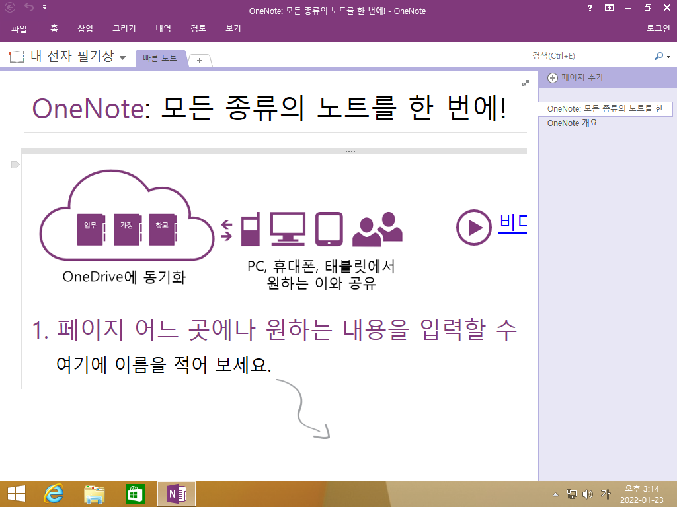Select the OneNote 개요 page
The height and width of the screenshot is (507, 677).
pos(572,123)
